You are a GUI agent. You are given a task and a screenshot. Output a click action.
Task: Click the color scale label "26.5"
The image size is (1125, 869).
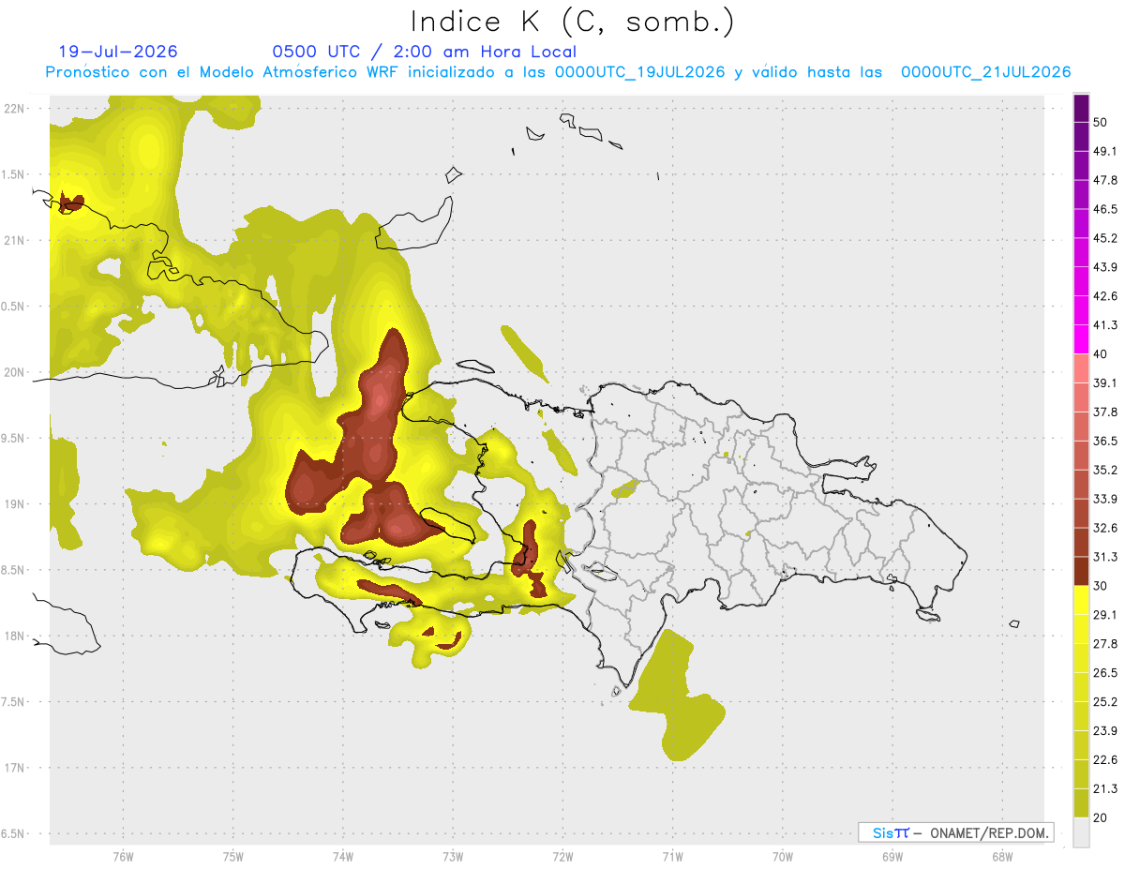point(1106,673)
